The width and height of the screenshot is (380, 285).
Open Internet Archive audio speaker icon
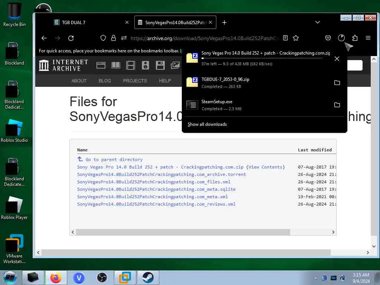[145, 65]
